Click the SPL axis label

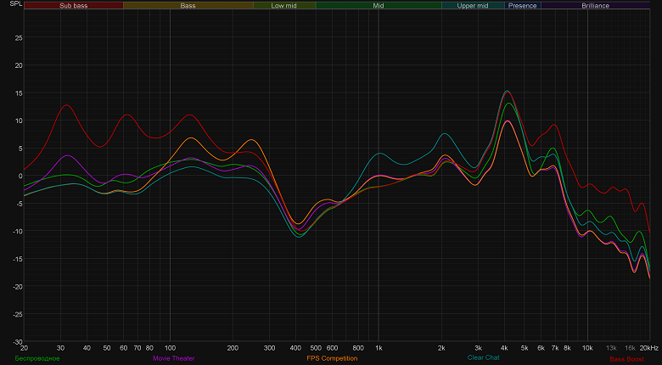tap(16, 3)
